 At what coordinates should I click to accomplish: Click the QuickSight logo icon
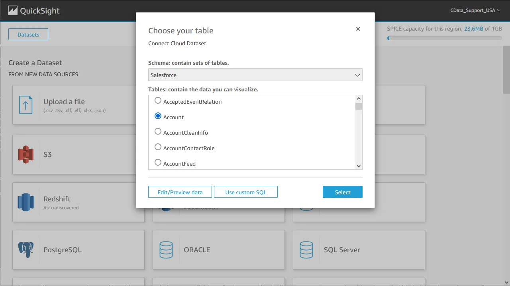14,10
